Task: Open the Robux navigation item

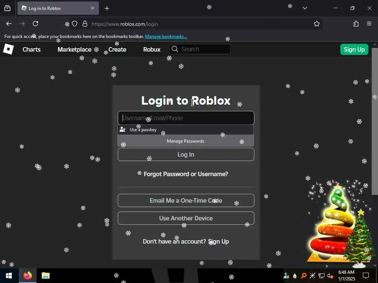Action: (x=152, y=49)
